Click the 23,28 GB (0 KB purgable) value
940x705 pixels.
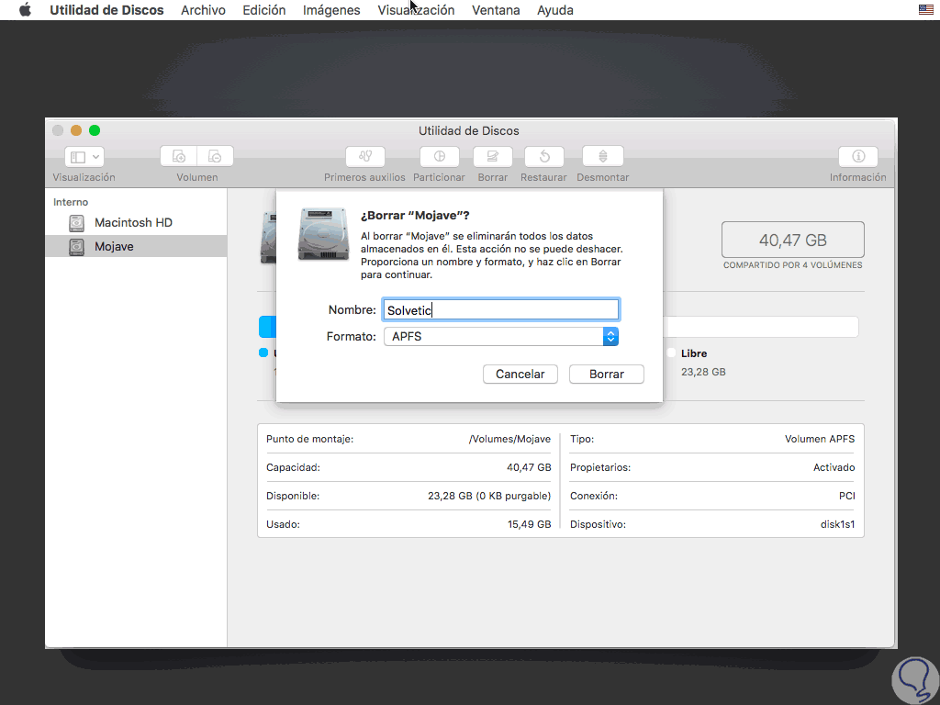click(489, 496)
